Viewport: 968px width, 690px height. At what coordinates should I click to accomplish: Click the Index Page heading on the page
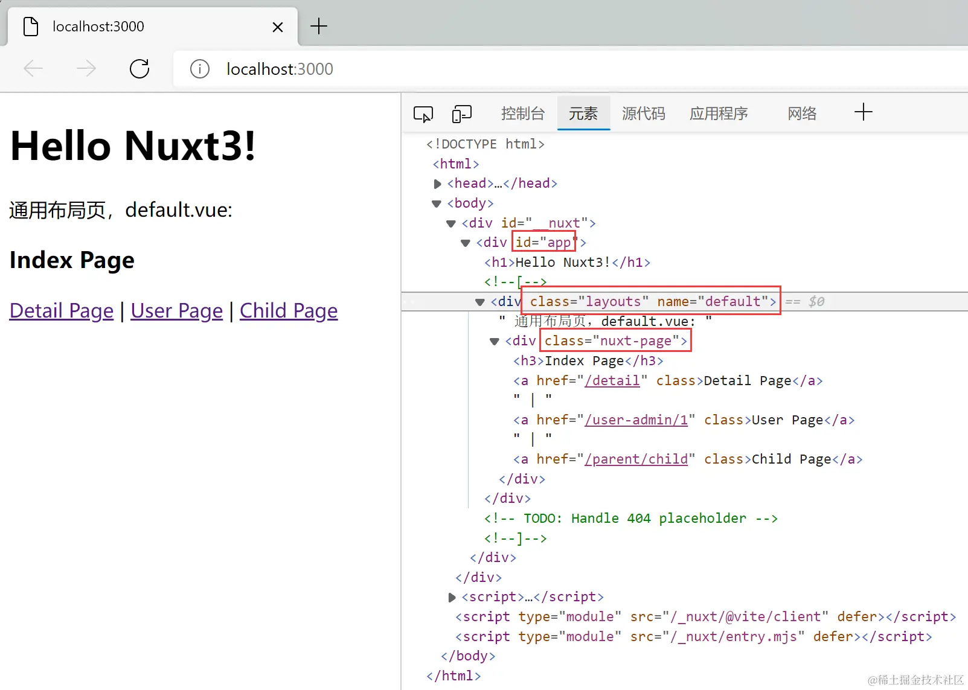(x=72, y=260)
